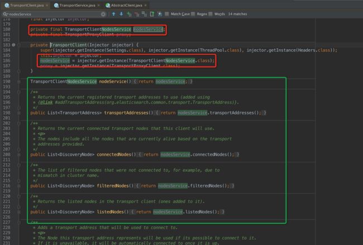Unselect occurrence icon in find bar
Viewport: 363px width, 245px height.
point(137,15)
